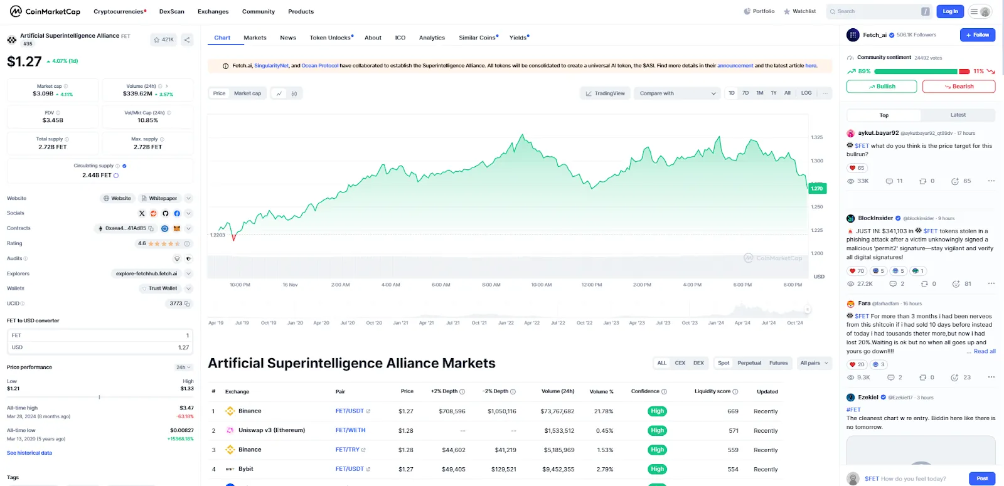Switch community feed to Latest
The image size is (1004, 486).
[958, 115]
